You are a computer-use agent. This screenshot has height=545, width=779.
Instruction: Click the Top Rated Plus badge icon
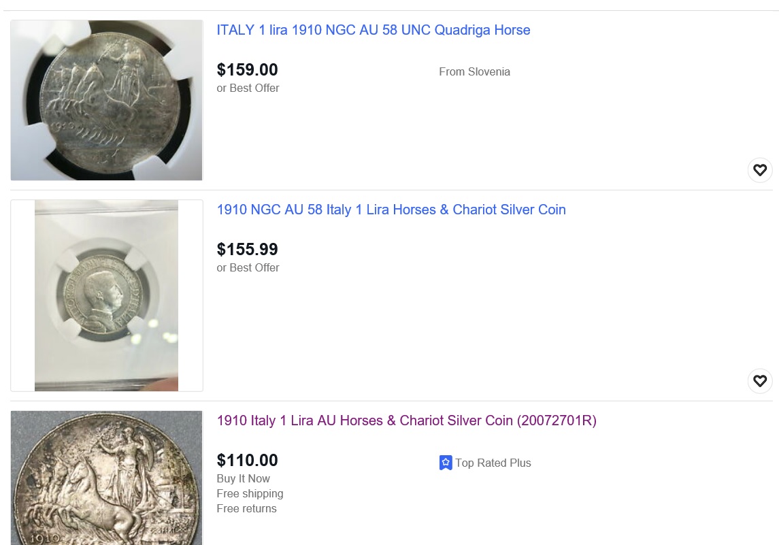point(446,463)
